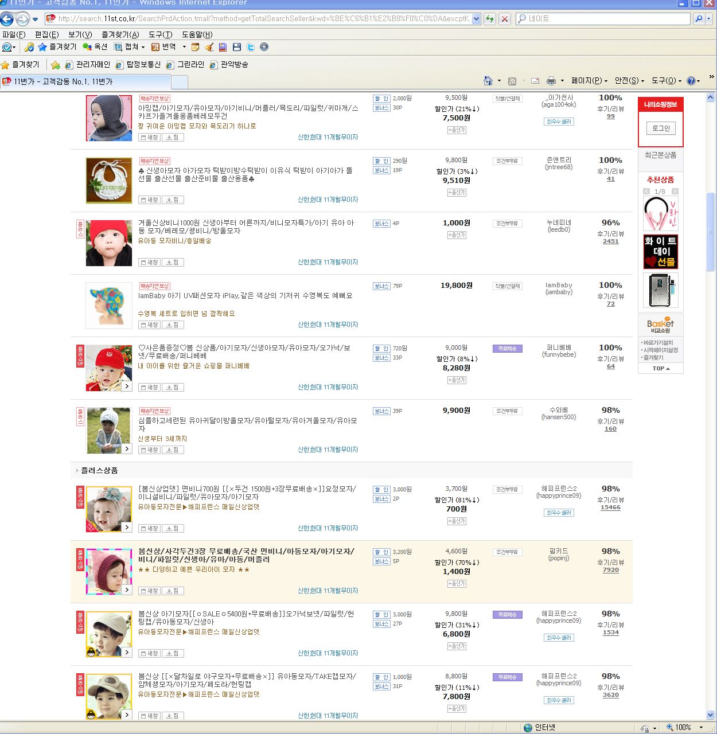
Task: Expand the address bar URL dropdown
Action: coord(476,19)
